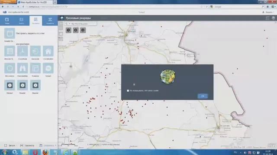Tick the 'do not show again' checkbox
The height and width of the screenshot is (155, 277).
click(x=128, y=91)
